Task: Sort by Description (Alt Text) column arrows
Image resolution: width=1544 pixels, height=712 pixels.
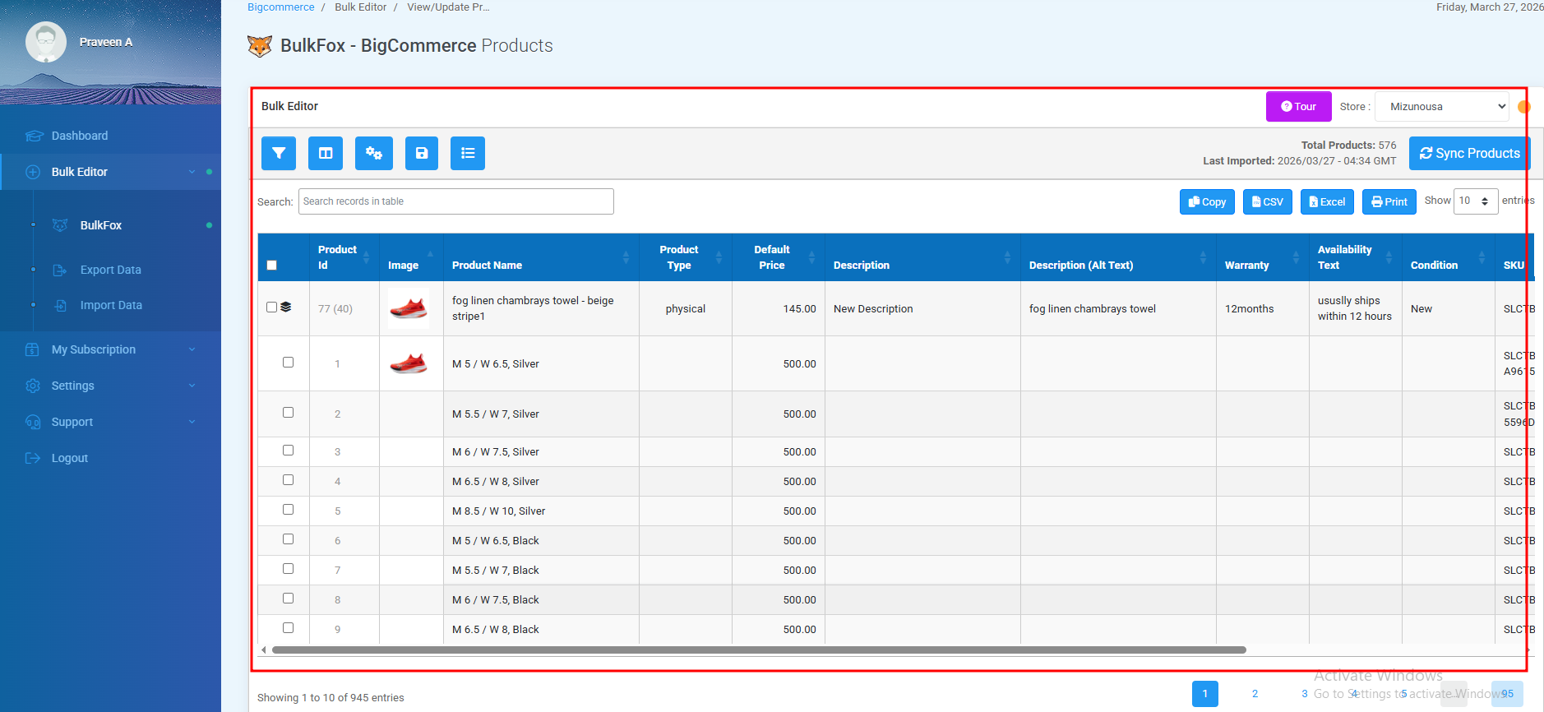Action: pyautogui.click(x=1203, y=257)
